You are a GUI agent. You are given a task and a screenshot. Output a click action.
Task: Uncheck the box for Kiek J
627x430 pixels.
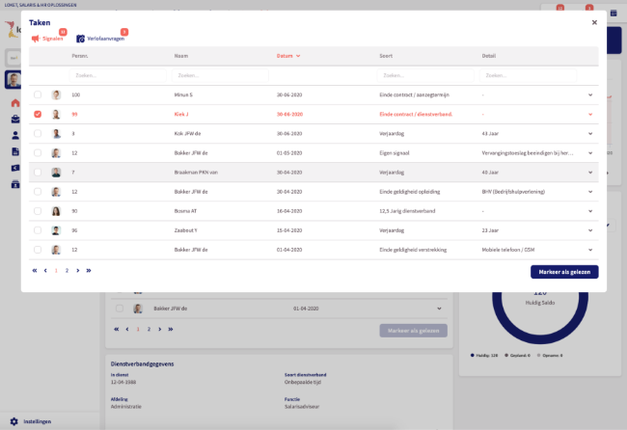38,115
